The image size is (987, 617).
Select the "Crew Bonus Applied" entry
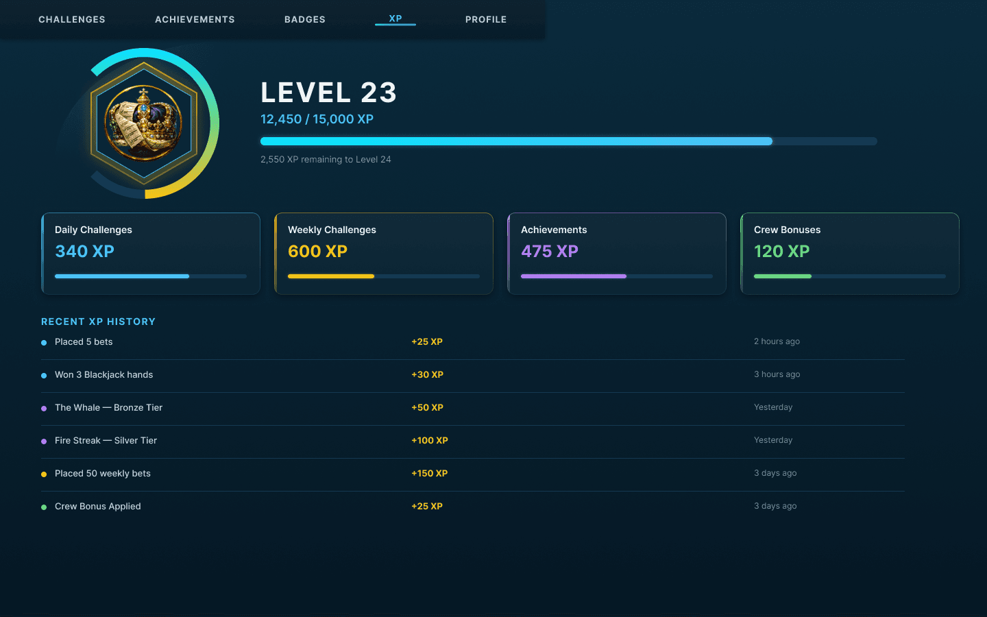473,507
